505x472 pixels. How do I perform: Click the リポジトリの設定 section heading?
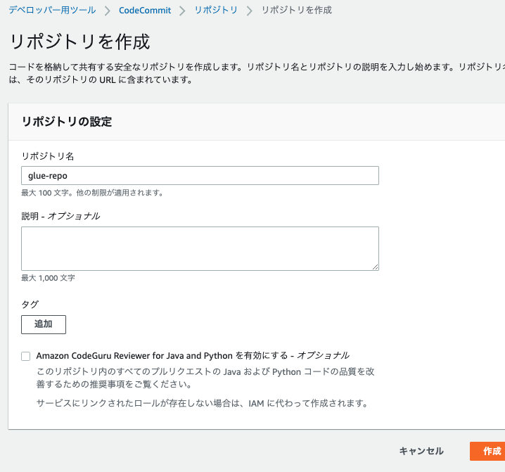tap(67, 122)
